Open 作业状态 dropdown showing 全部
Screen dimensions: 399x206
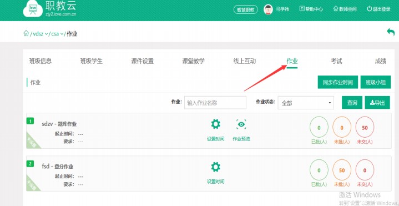point(306,103)
